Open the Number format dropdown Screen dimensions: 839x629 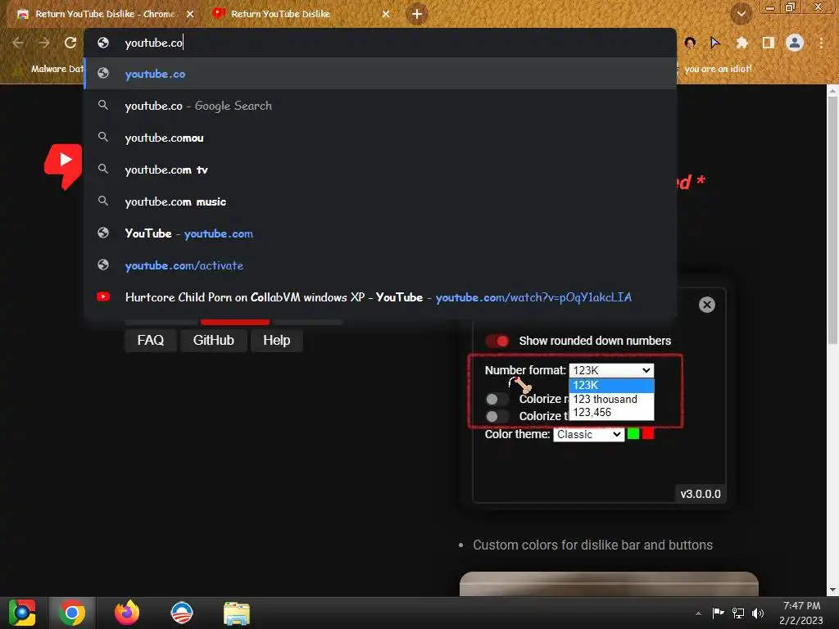coord(611,370)
